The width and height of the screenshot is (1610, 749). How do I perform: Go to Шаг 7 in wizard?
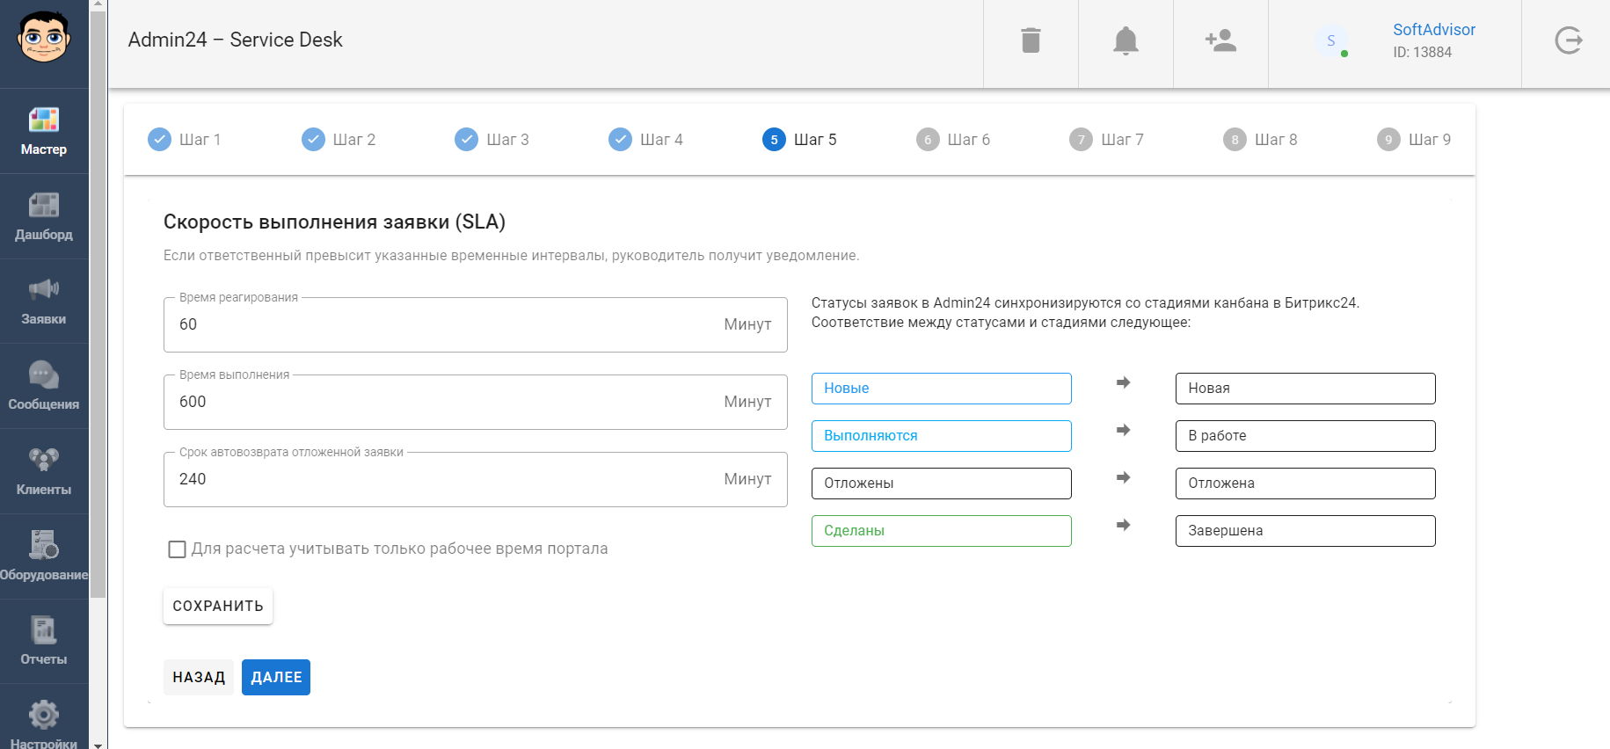pos(1106,140)
